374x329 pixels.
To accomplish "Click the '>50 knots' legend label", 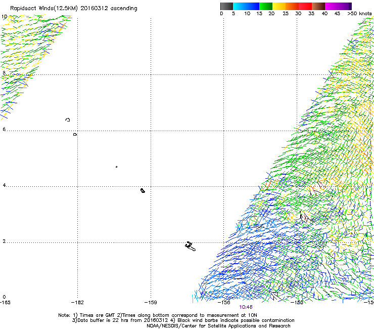I will [x=359, y=14].
